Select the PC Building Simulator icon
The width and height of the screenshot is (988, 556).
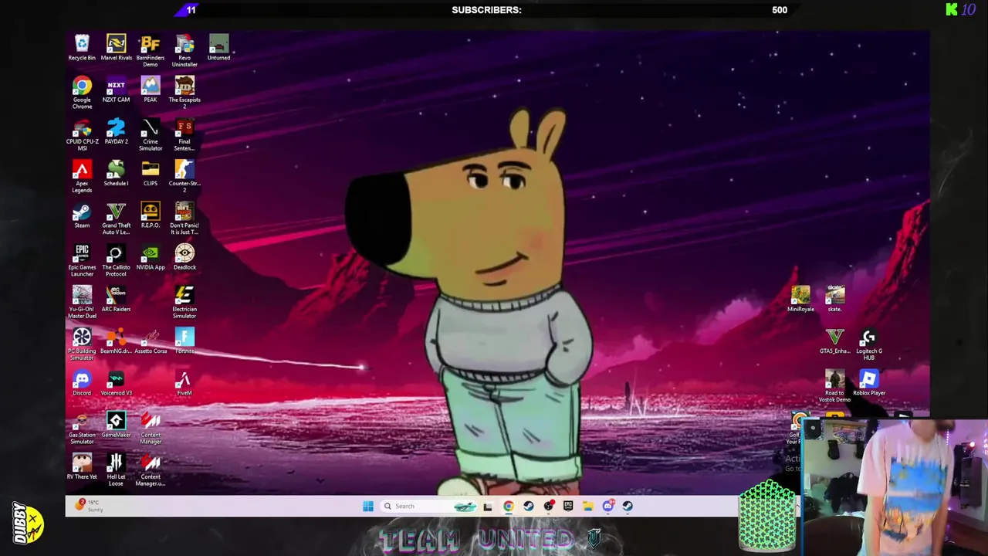tap(82, 344)
